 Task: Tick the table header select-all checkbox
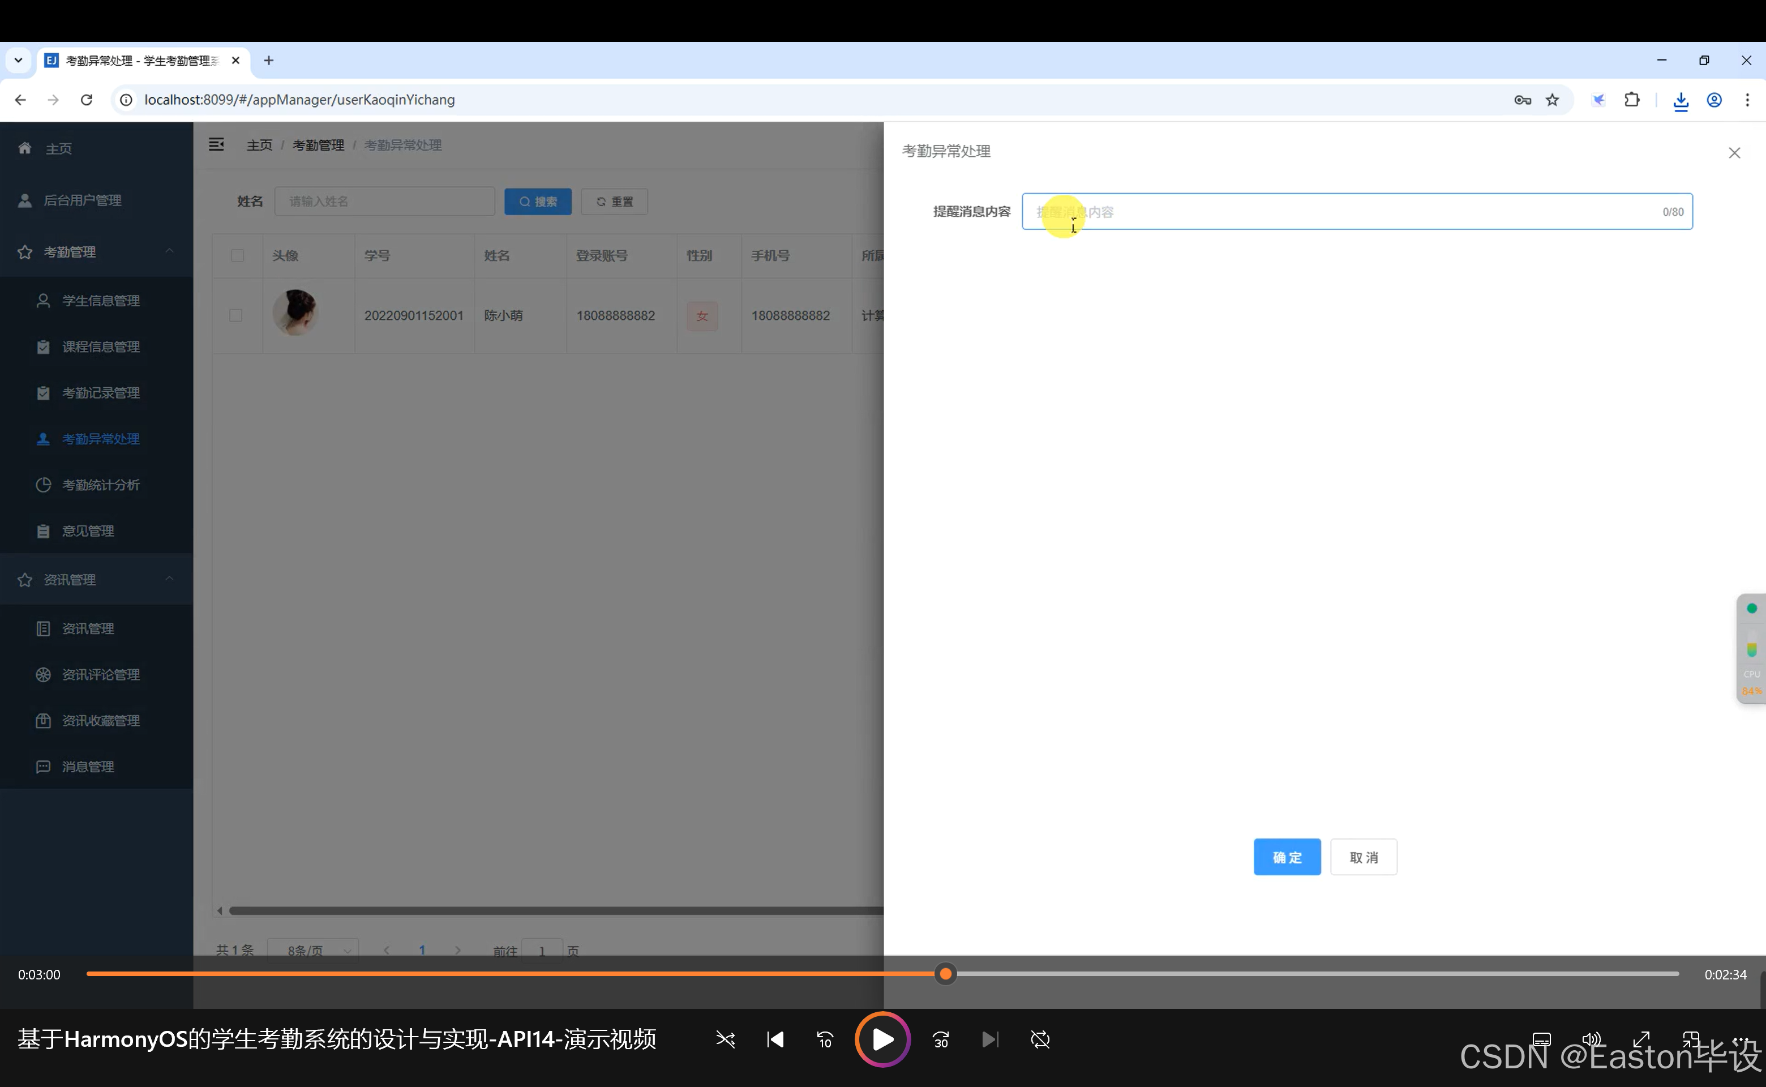[237, 255]
